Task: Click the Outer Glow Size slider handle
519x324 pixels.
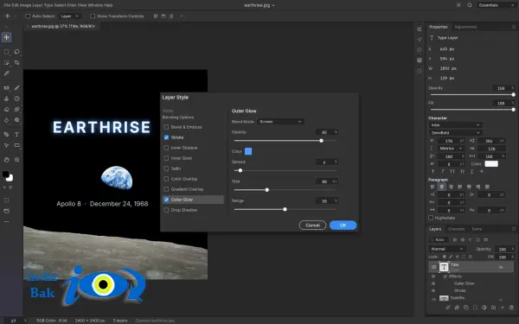Action: point(266,190)
